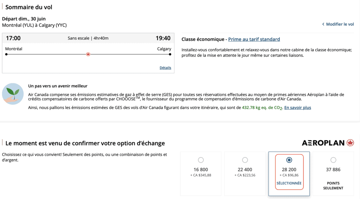Click the SÉLECTIONNÉE label on selected card
360x199 pixels.
click(x=289, y=183)
